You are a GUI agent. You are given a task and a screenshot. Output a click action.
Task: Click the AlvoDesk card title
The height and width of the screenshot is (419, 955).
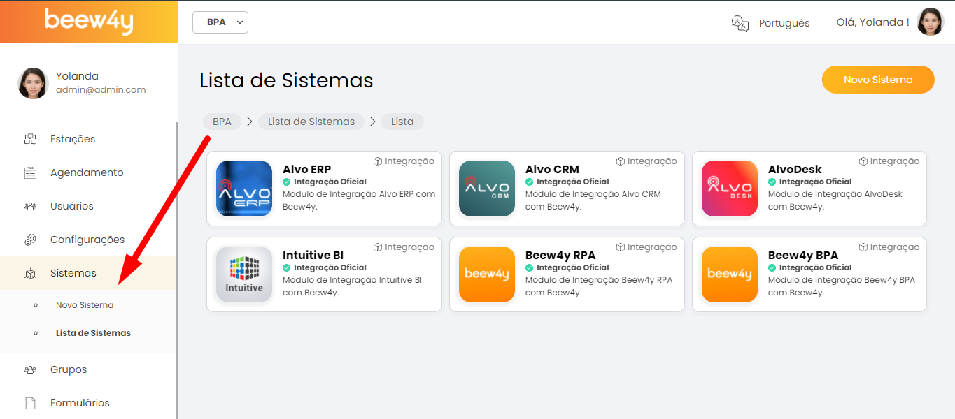[795, 169]
